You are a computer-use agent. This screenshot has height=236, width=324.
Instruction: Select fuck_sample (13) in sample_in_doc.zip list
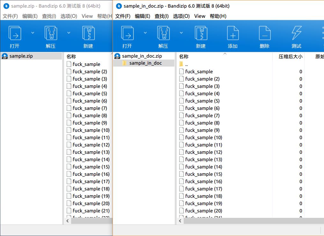click(203, 160)
